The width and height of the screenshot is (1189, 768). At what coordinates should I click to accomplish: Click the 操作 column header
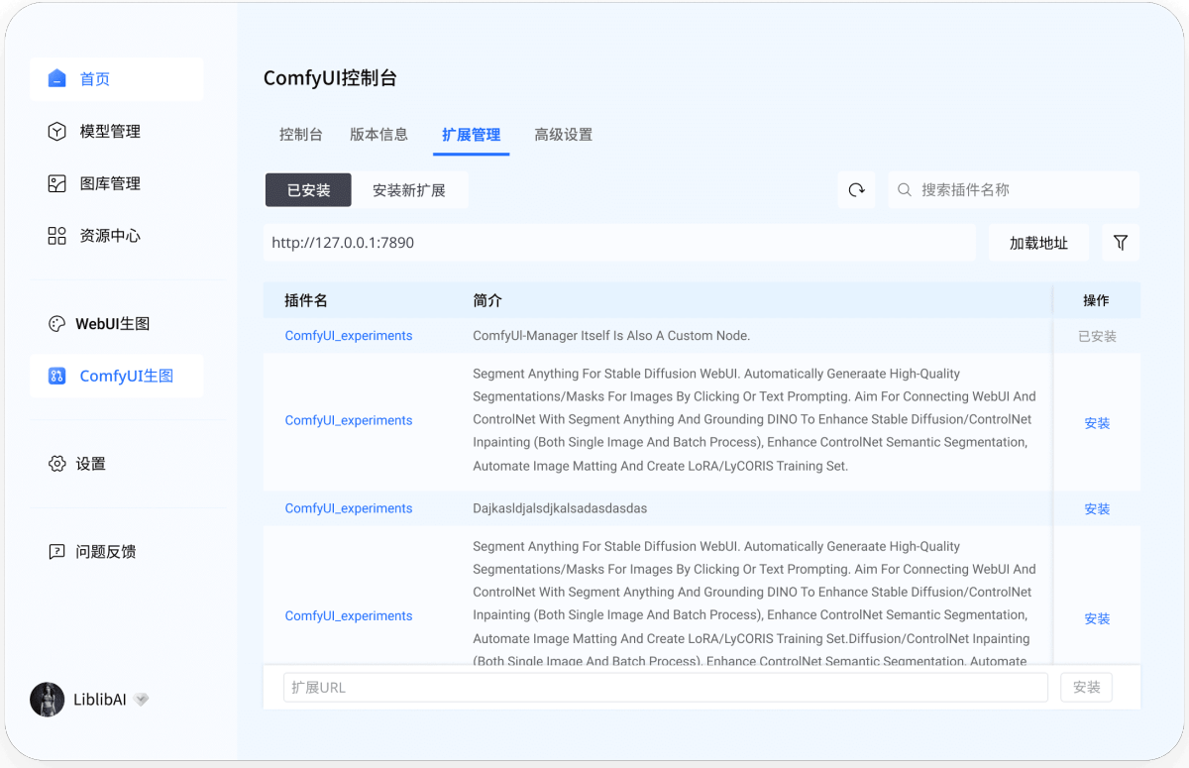(1096, 300)
